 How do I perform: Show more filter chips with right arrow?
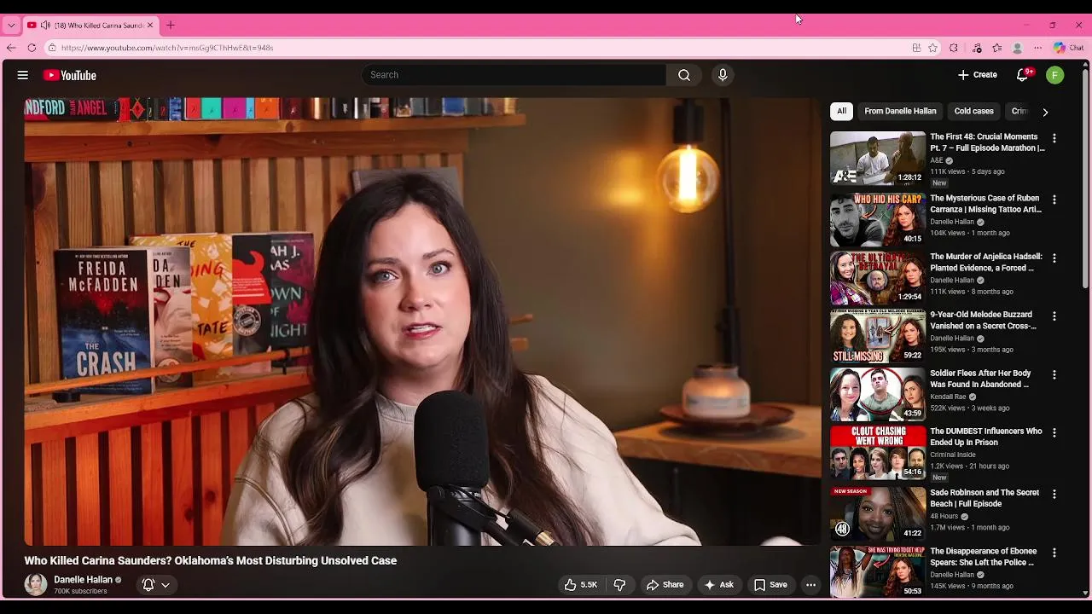click(1045, 112)
